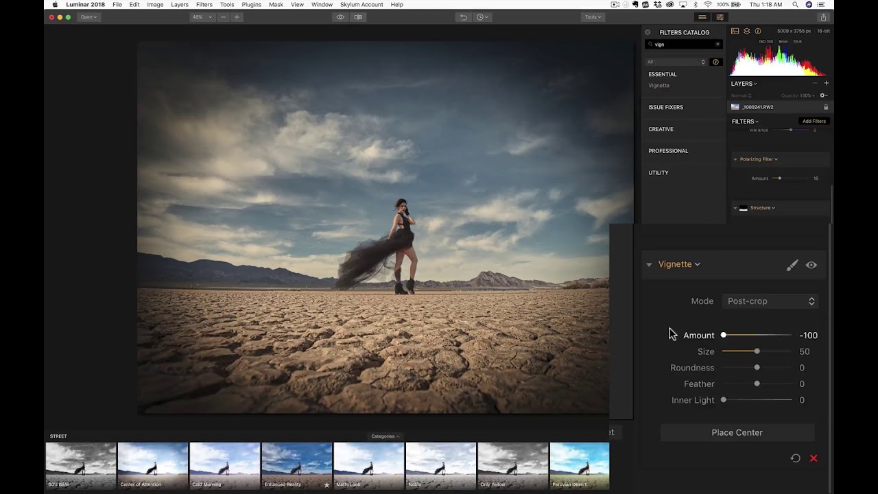Select the UTILITY category
The width and height of the screenshot is (878, 494).
tap(658, 173)
